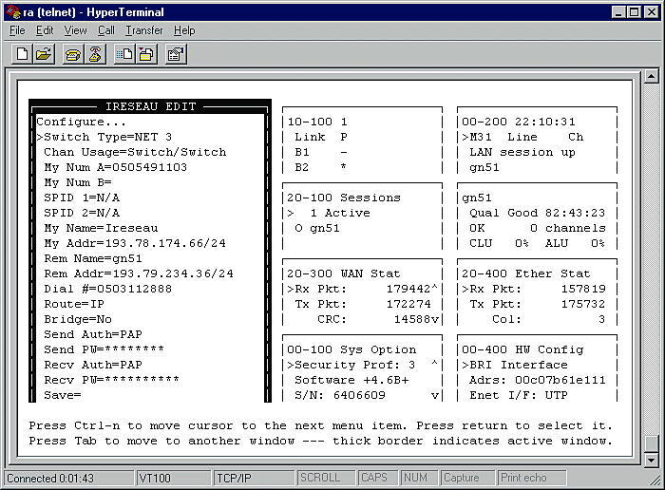Open the Help menu
Screen dimensions: 665x490
184,30
